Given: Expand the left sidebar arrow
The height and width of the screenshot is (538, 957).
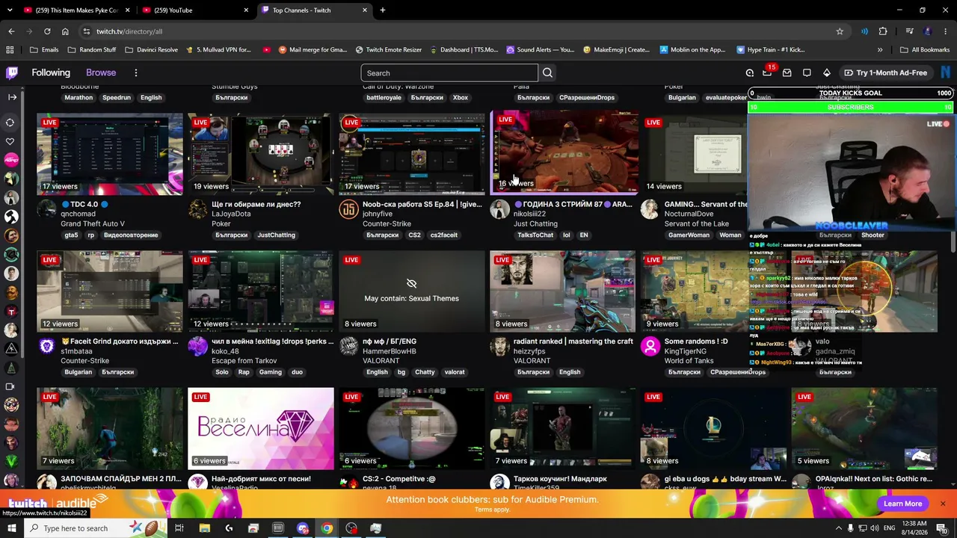Looking at the screenshot, I should point(11,97).
